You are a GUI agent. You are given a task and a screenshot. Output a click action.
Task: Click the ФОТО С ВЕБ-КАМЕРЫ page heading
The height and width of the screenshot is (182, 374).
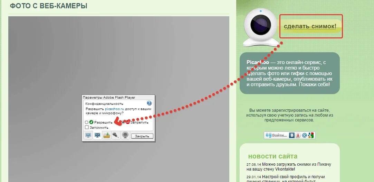[x=48, y=6]
